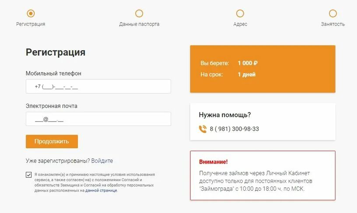
Task: Click the Занятость step label
Action: tap(332, 24)
